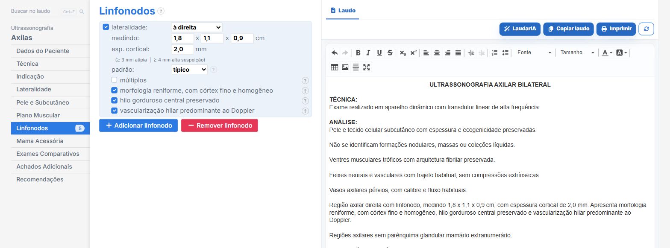Underline the selected report text

click(379, 53)
